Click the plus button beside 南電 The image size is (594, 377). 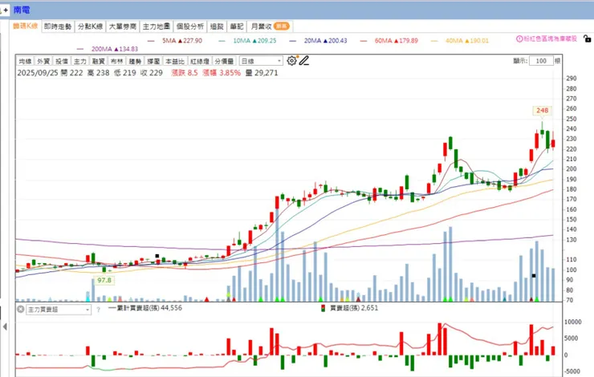click(6, 10)
